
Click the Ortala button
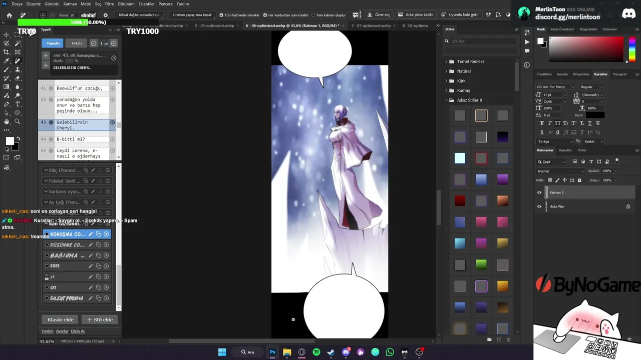coord(77,43)
